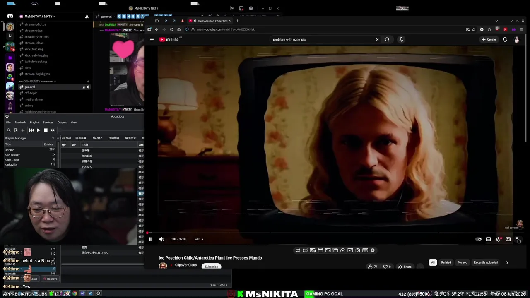
Task: Go back in the browser
Action: coord(157,29)
